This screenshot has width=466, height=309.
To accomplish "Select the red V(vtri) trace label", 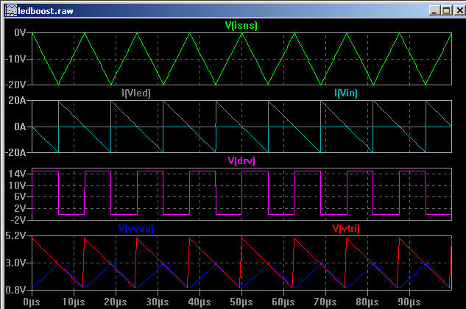I will (x=347, y=228).
